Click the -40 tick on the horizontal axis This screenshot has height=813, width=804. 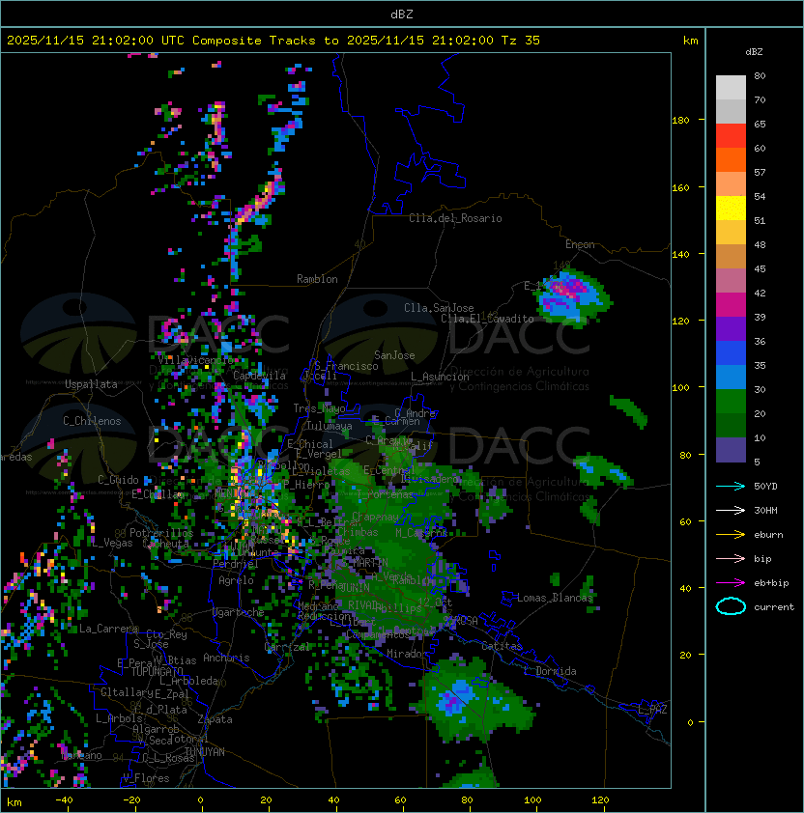click(x=64, y=800)
